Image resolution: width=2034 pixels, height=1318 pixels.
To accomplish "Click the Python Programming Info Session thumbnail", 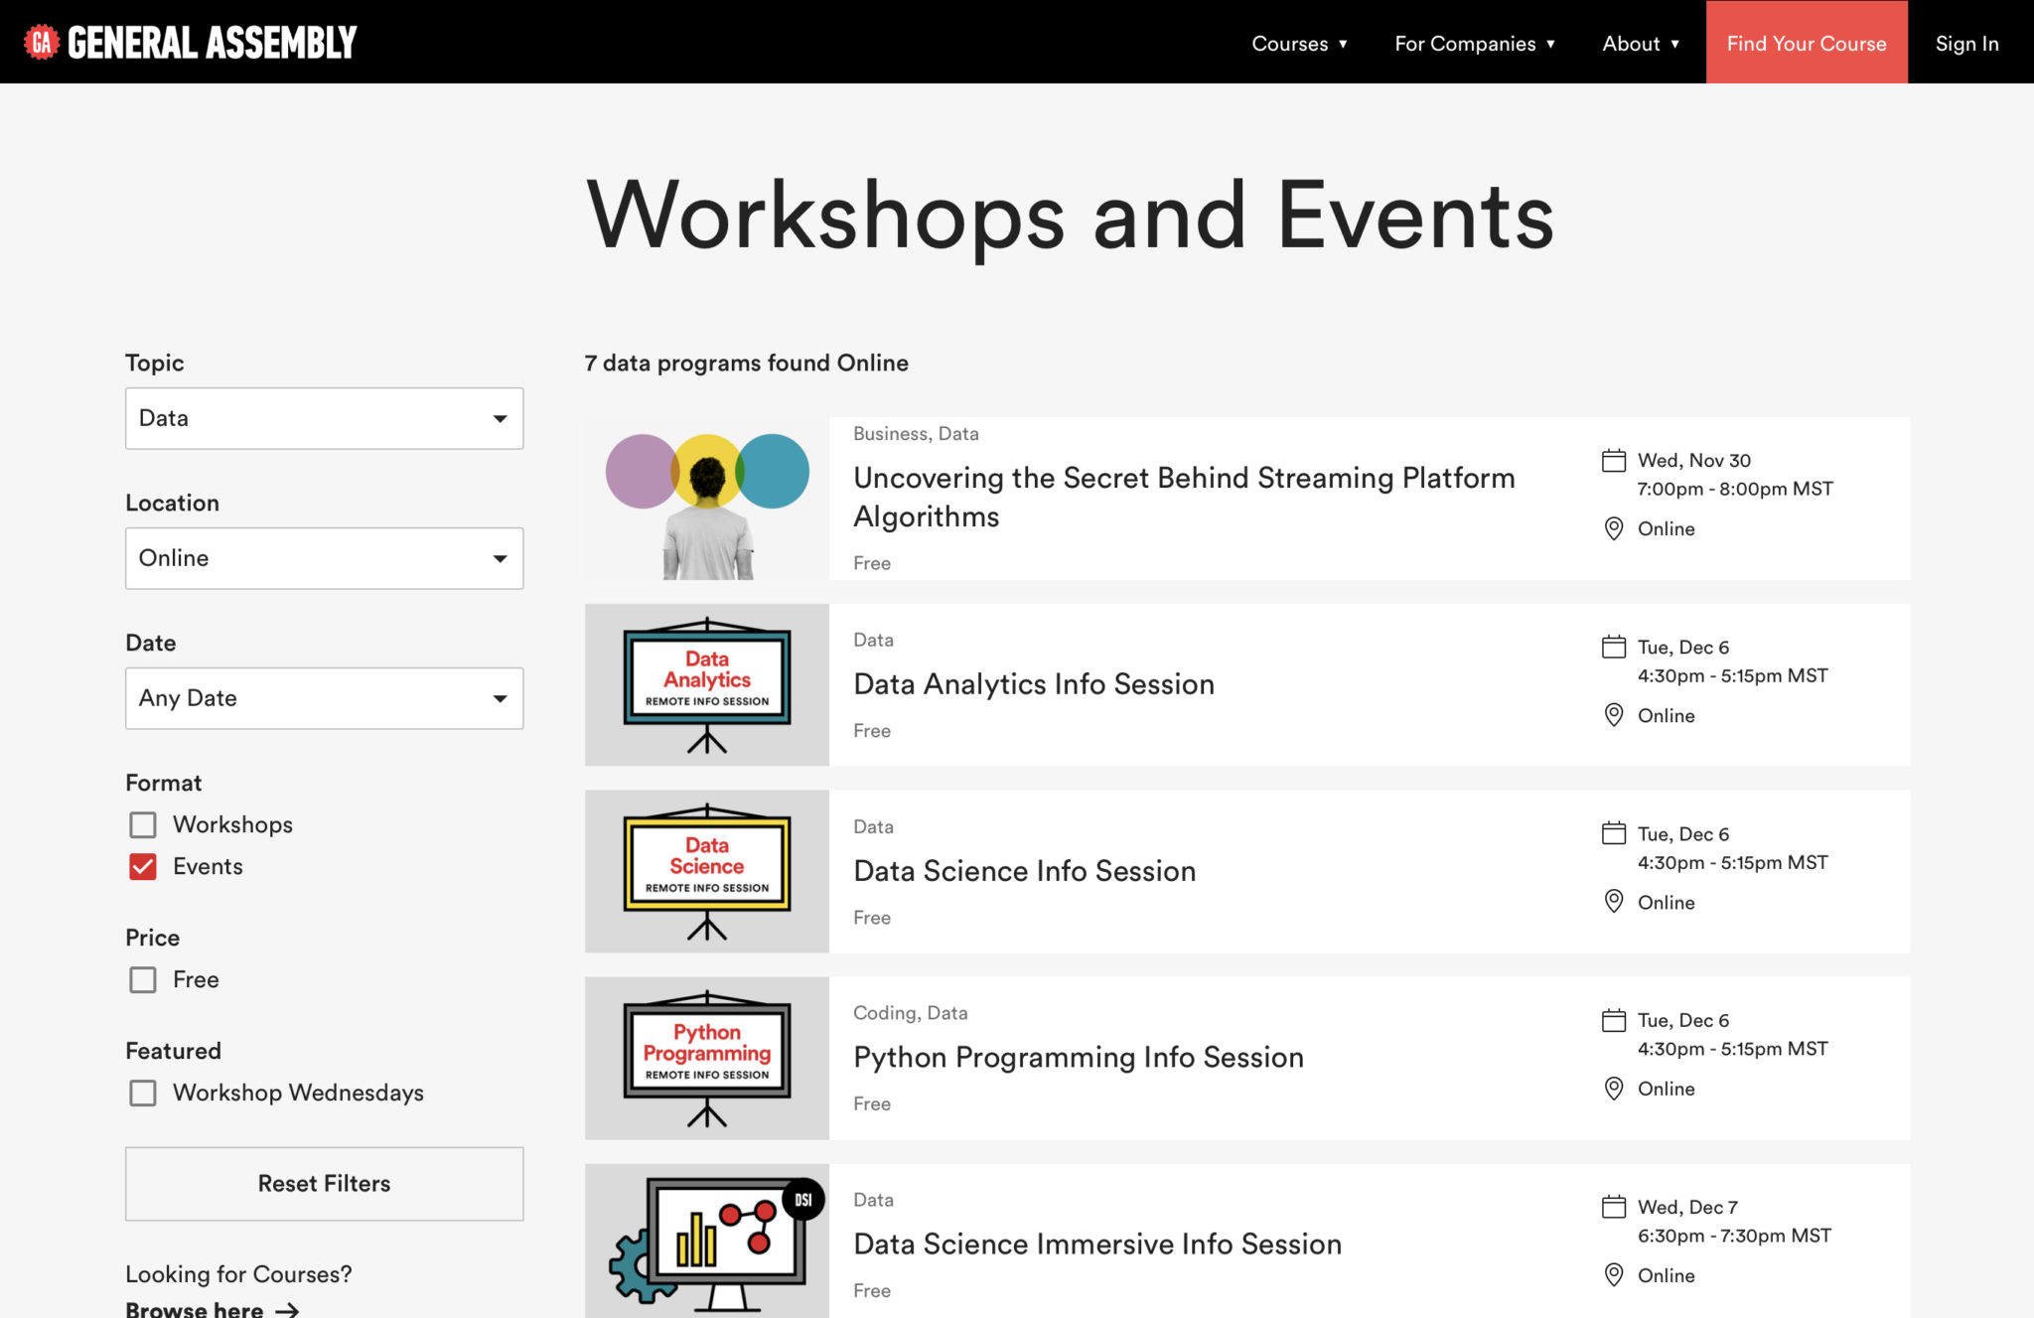I will [705, 1057].
